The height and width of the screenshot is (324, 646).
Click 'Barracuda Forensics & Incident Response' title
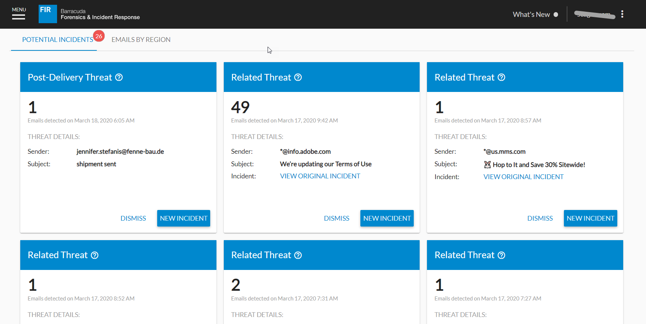coord(100,14)
